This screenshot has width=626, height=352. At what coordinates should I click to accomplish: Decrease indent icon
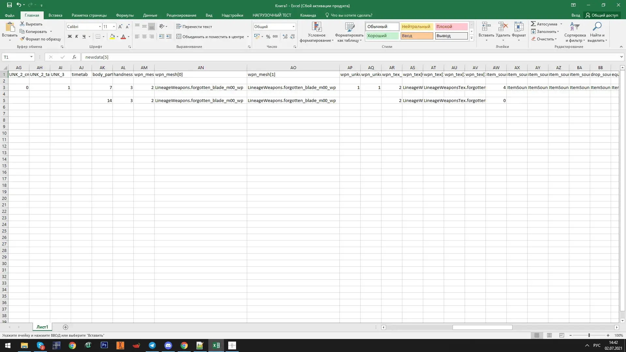(162, 37)
